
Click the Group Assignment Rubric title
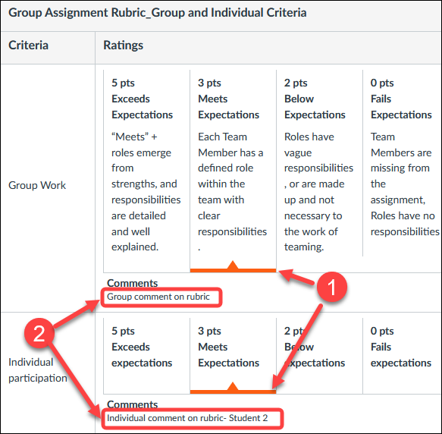[x=157, y=13]
